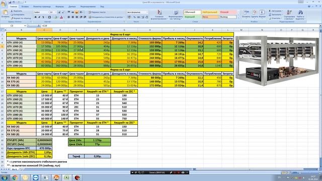Open Sort & Filter (Сортировка и фильтр)

coord(289,15)
